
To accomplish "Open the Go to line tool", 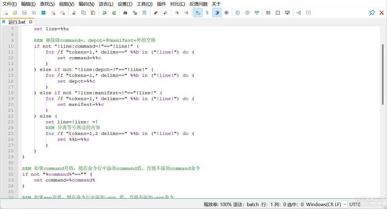I will [257, 12].
